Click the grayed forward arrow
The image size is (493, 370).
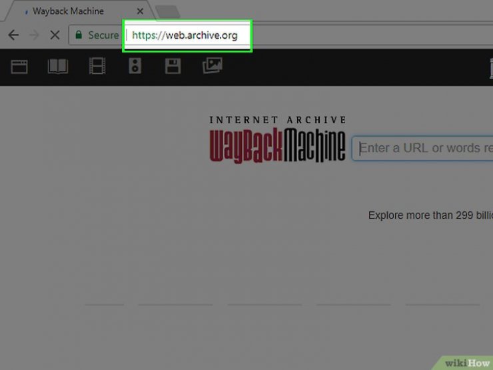tap(34, 35)
